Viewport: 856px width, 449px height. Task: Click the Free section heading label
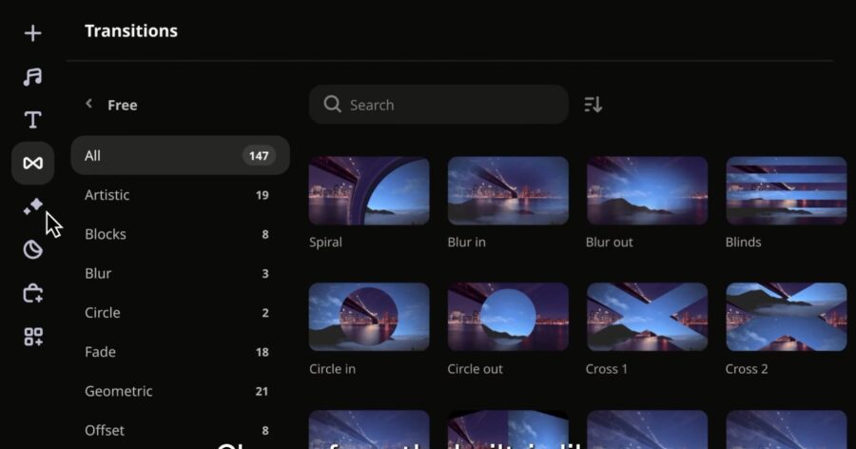[x=123, y=105]
